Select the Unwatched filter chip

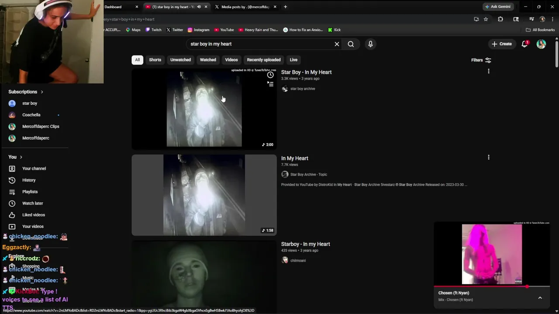click(180, 60)
